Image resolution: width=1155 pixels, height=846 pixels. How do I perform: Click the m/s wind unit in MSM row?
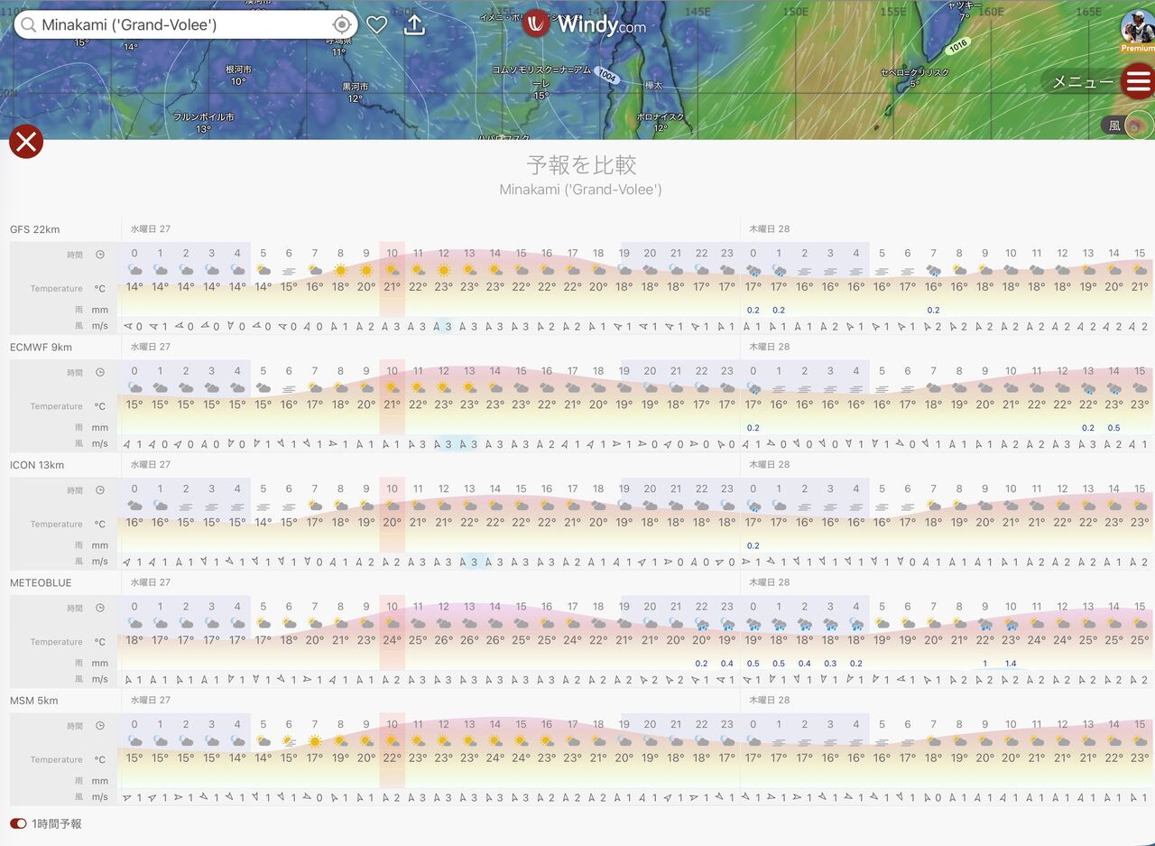point(99,797)
